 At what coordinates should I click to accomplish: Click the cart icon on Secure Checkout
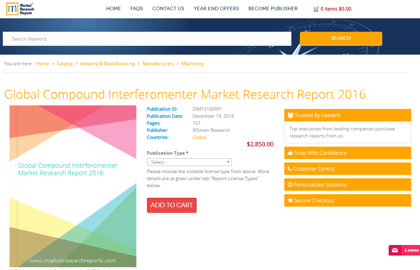(x=290, y=200)
